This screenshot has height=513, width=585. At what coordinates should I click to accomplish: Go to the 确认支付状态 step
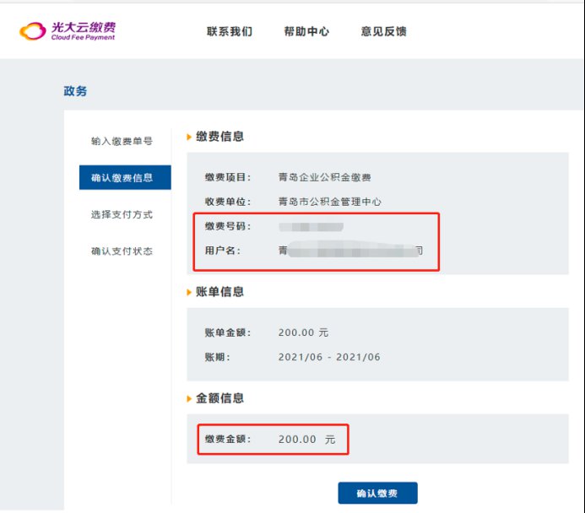point(122,251)
